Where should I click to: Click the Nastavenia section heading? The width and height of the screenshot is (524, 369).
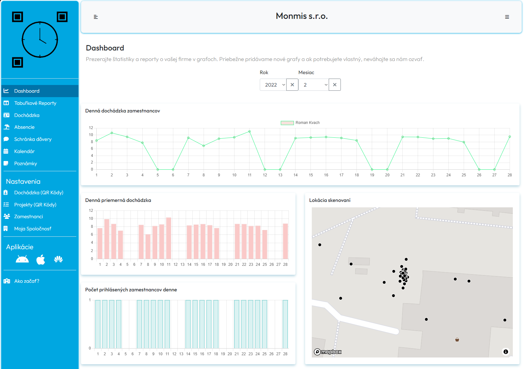coord(23,181)
